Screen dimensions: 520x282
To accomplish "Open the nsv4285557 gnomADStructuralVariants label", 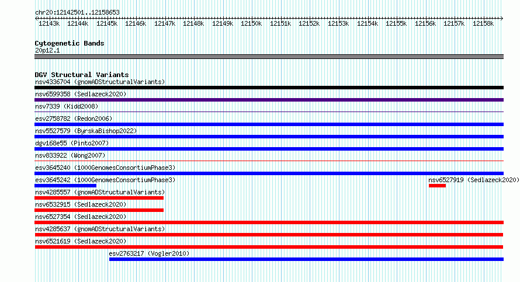I will (100, 192).
